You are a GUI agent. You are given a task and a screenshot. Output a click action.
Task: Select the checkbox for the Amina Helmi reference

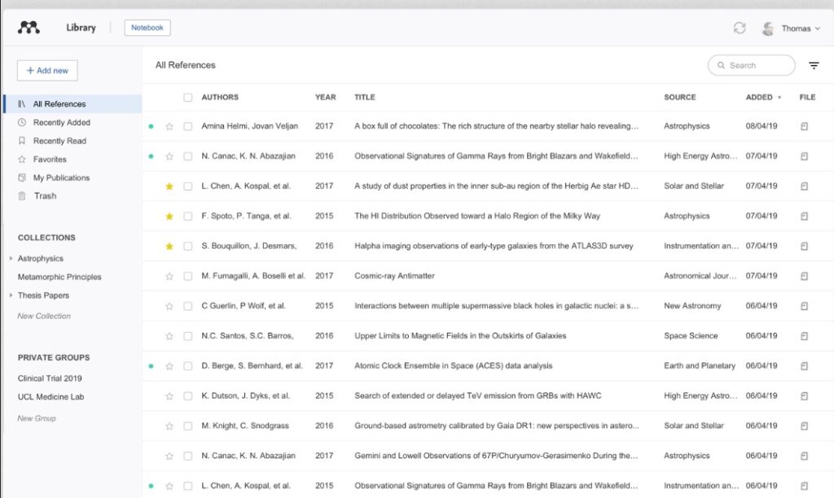pos(188,126)
